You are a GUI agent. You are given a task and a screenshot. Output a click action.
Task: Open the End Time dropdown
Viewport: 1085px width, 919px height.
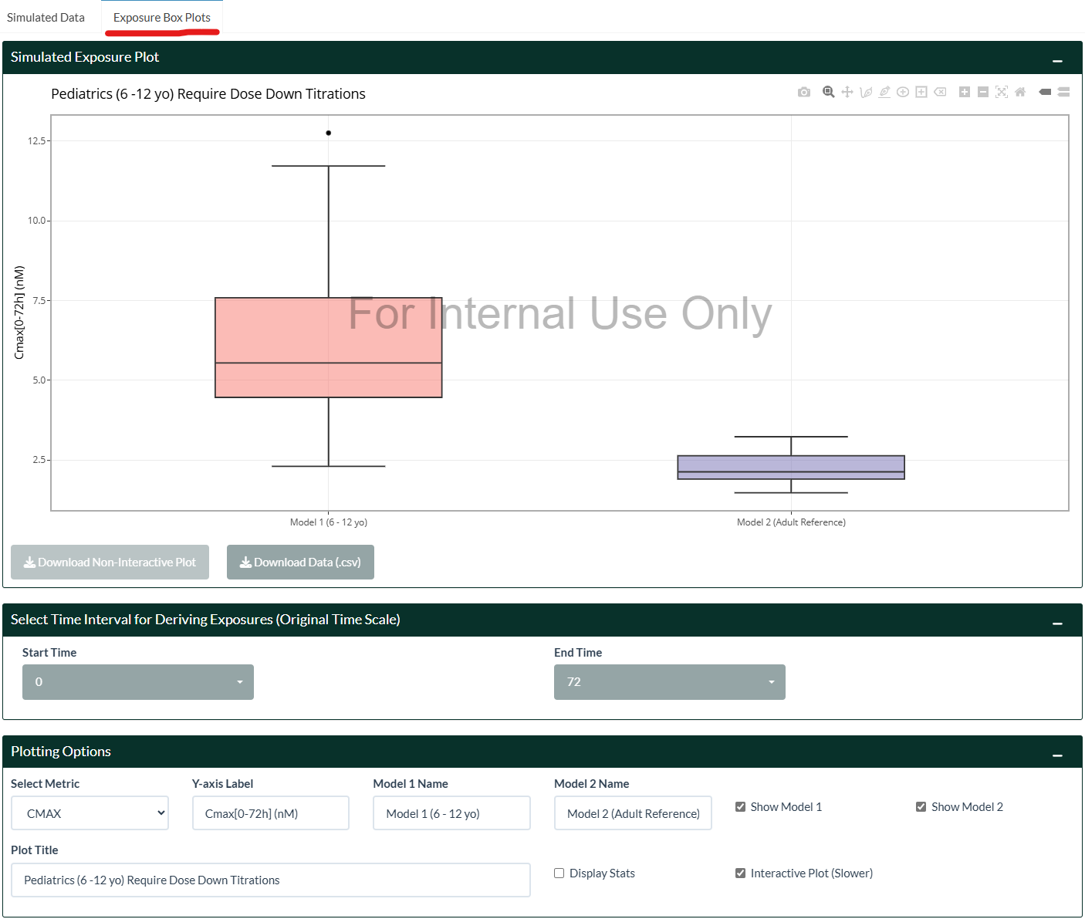[x=669, y=682]
